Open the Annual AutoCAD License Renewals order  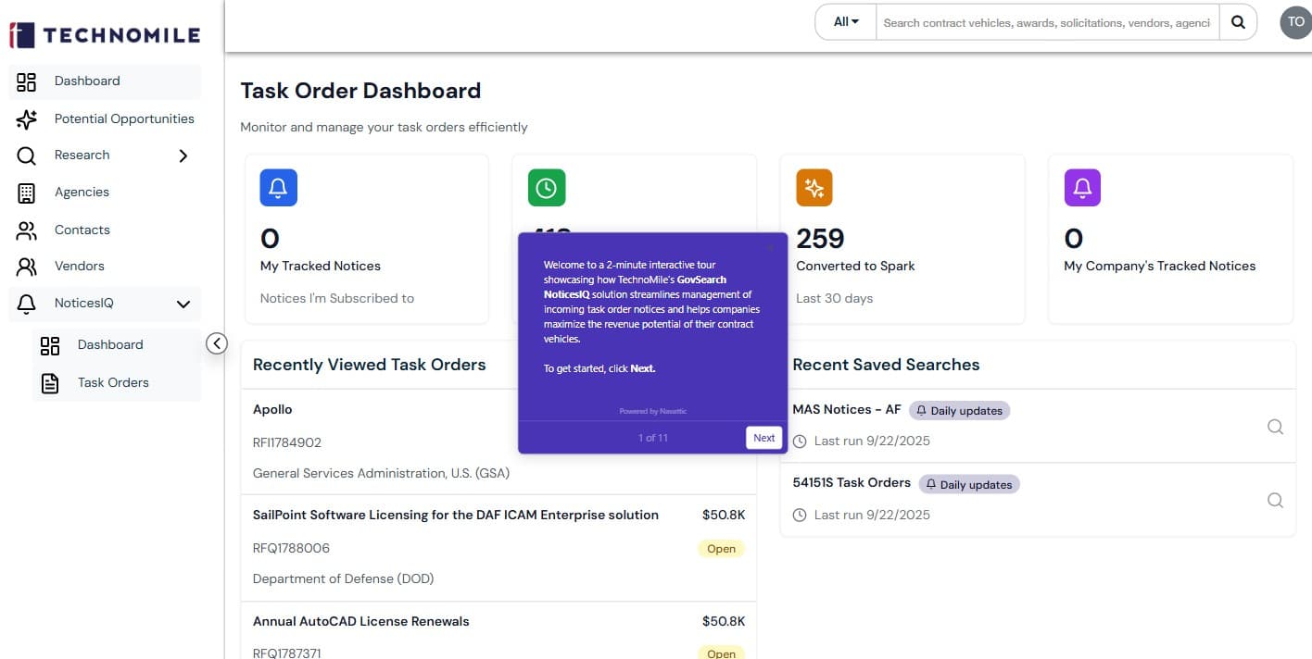pyautogui.click(x=360, y=621)
